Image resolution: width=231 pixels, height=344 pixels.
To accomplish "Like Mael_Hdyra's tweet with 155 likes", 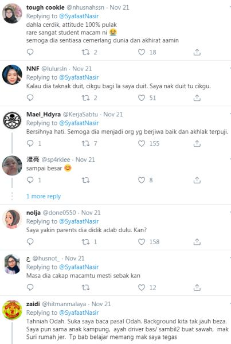I will click(142, 143).
